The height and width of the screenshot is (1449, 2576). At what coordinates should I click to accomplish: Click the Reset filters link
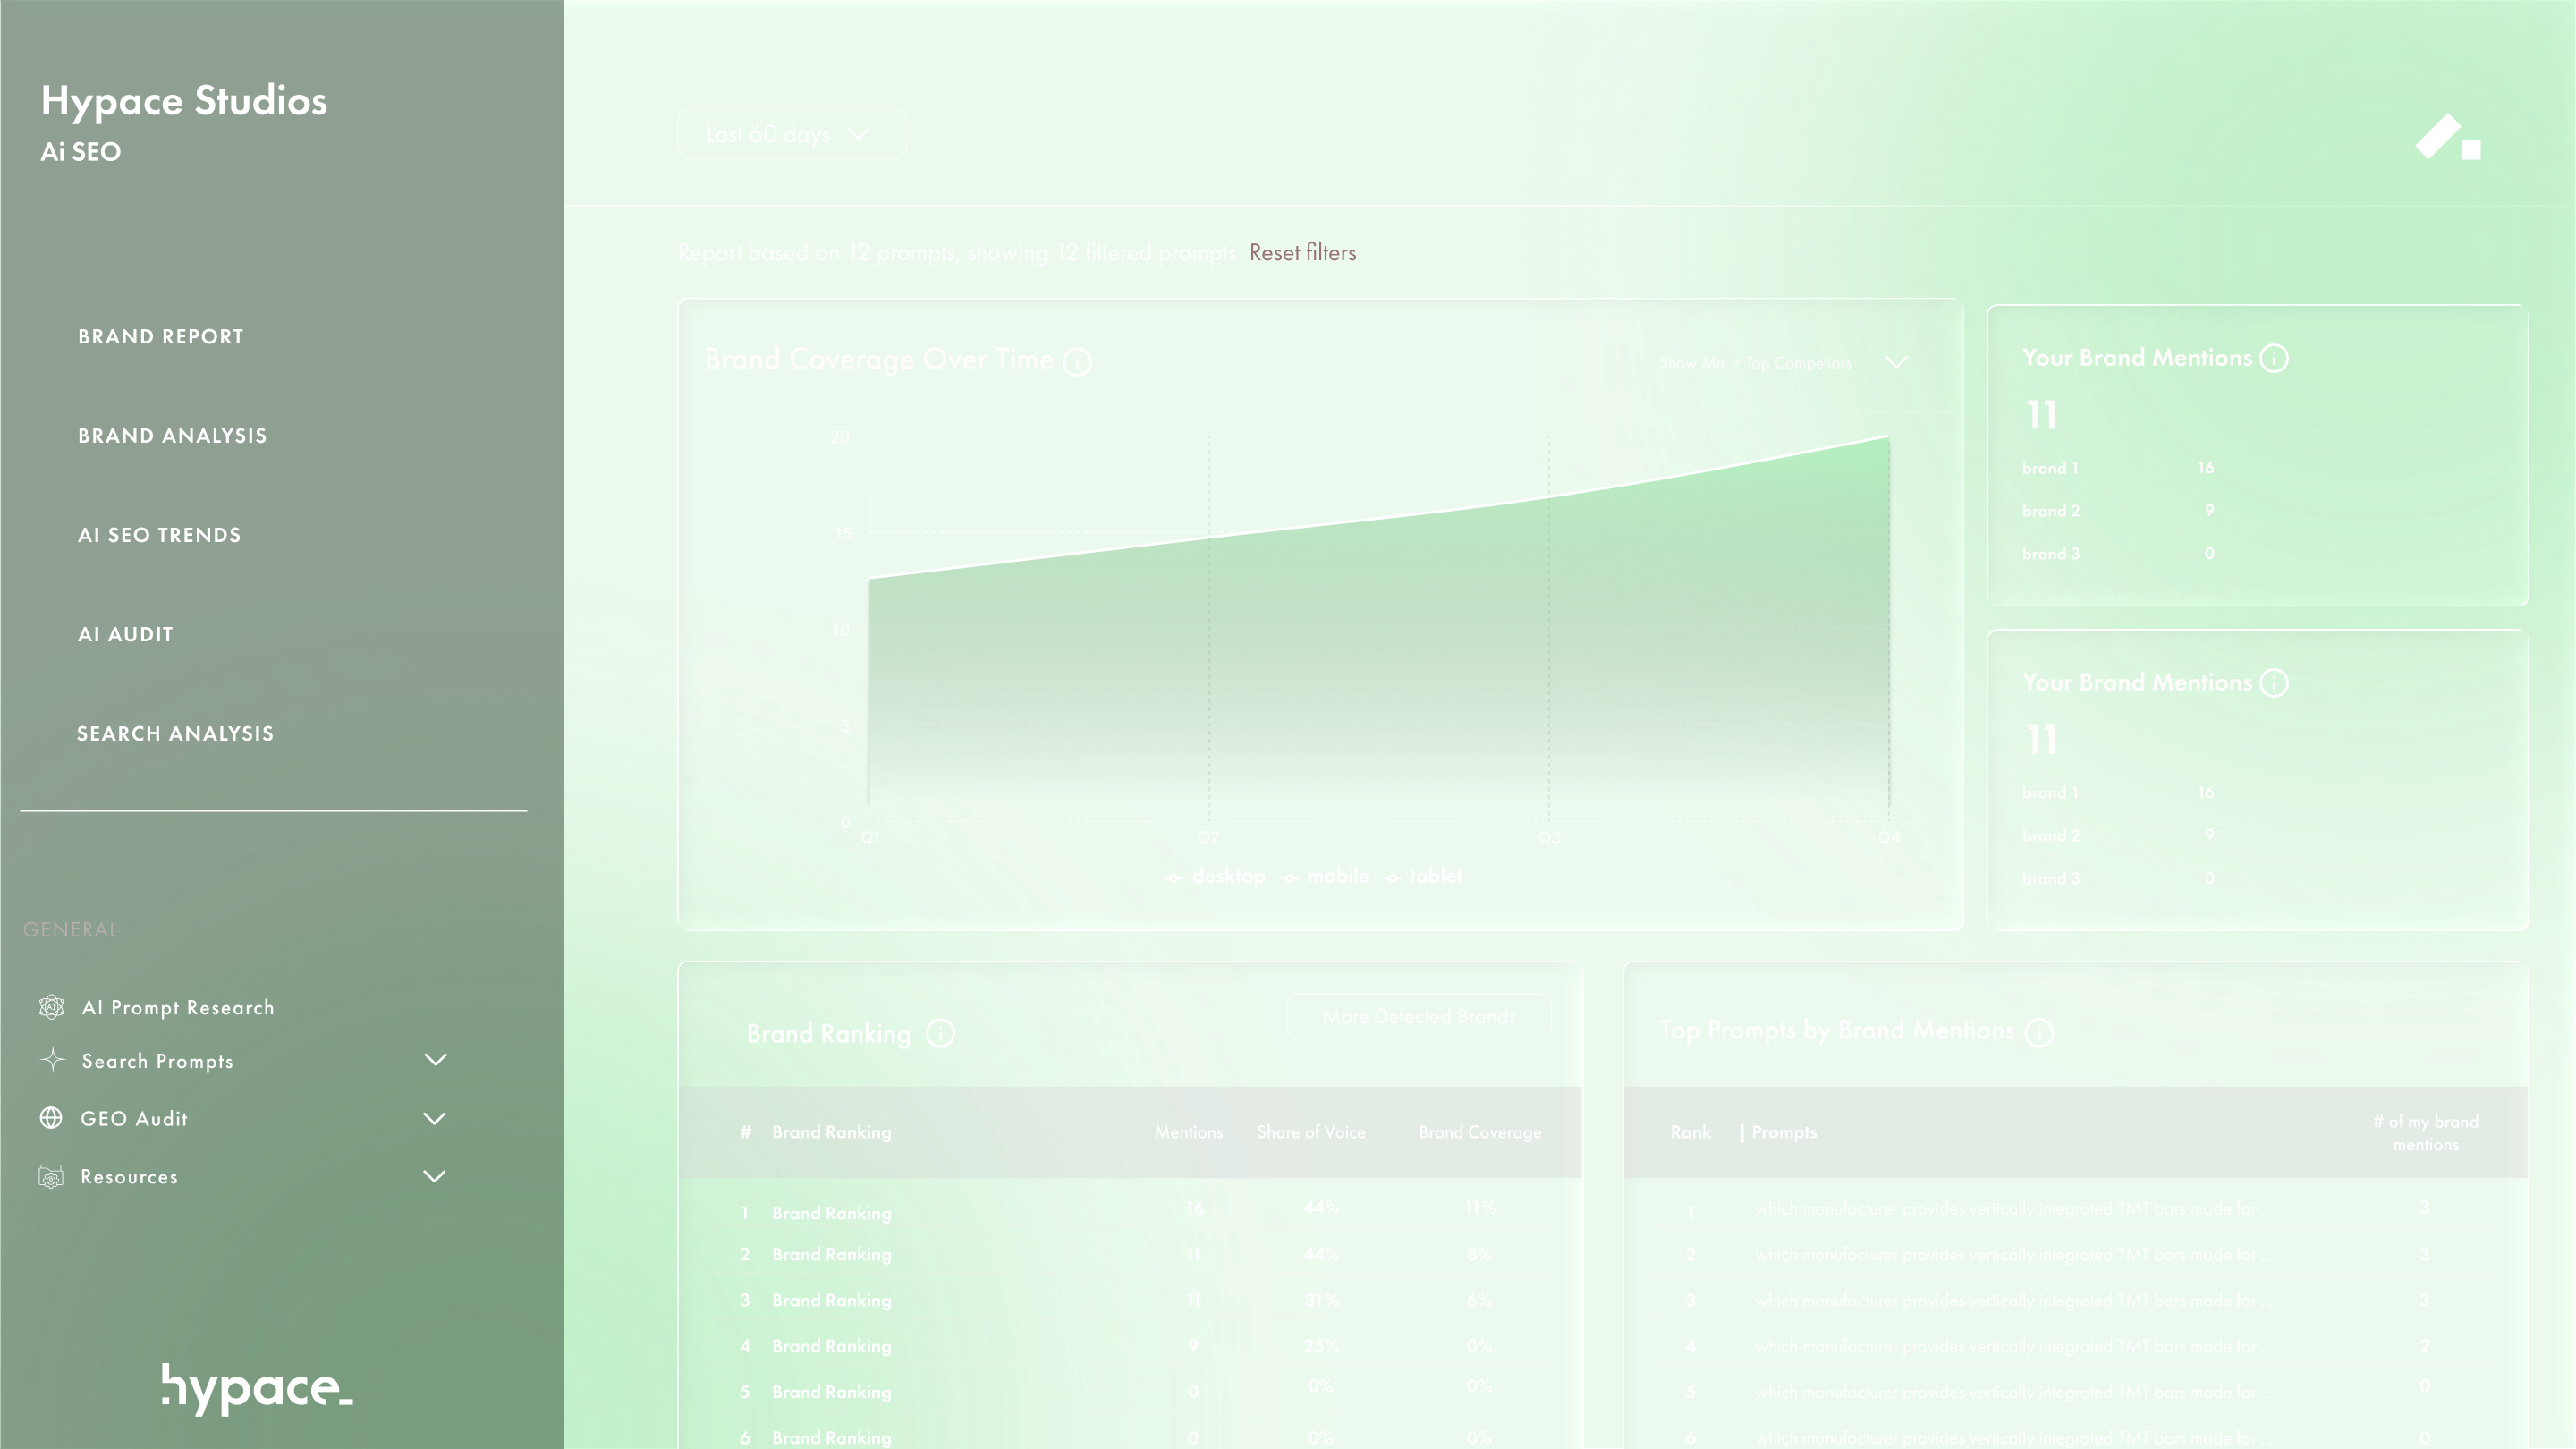tap(1302, 253)
